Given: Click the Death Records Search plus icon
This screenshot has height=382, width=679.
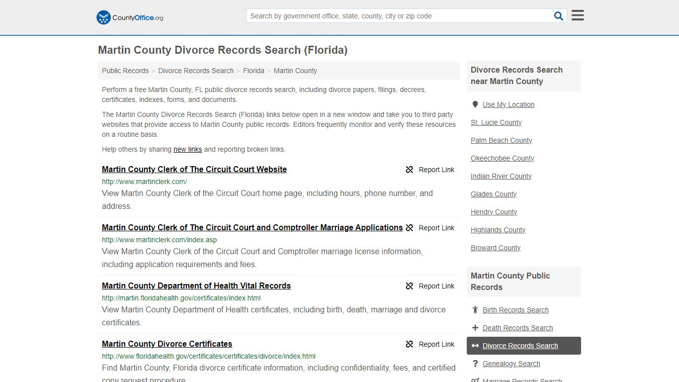Looking at the screenshot, I should pyautogui.click(x=475, y=328).
